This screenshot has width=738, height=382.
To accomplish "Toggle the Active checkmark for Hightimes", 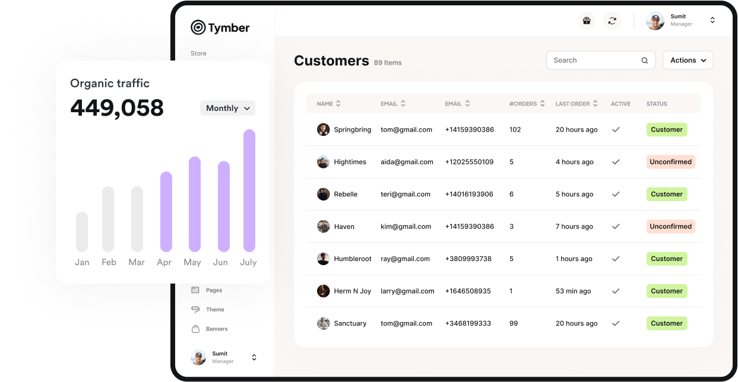I will (616, 161).
